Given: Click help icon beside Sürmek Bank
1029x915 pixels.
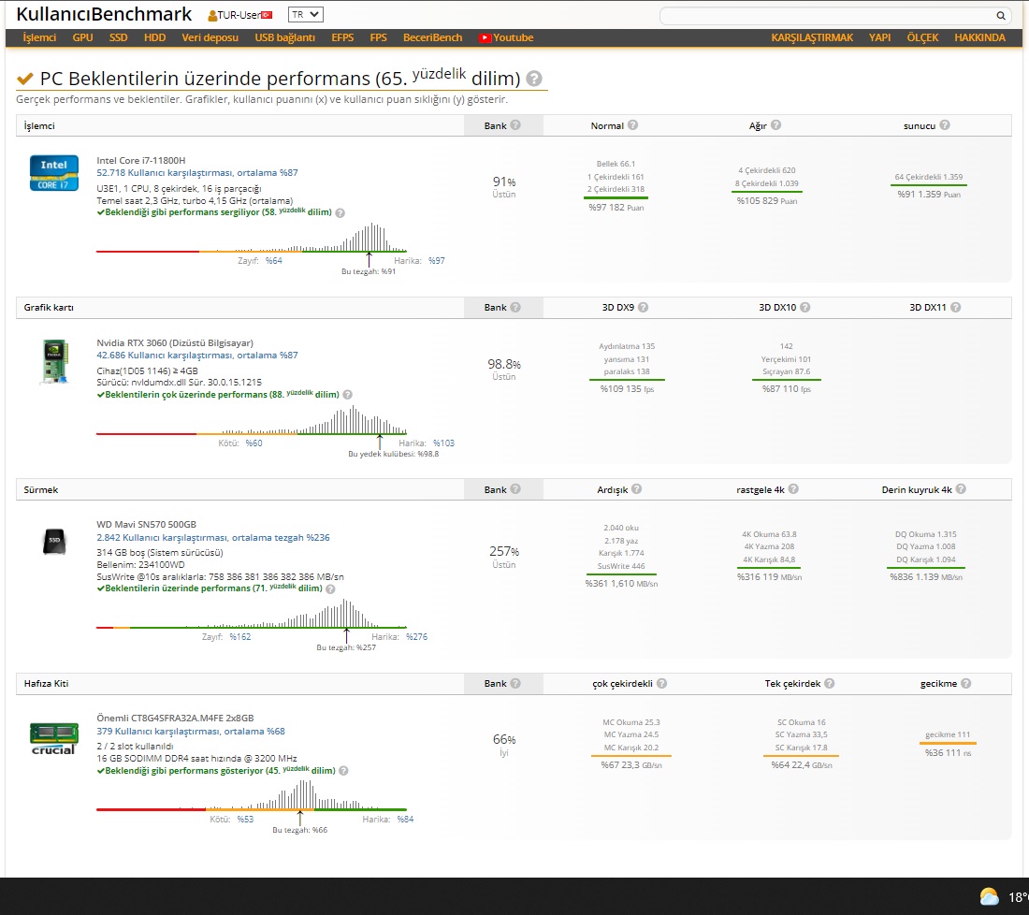Looking at the screenshot, I should 515,489.
